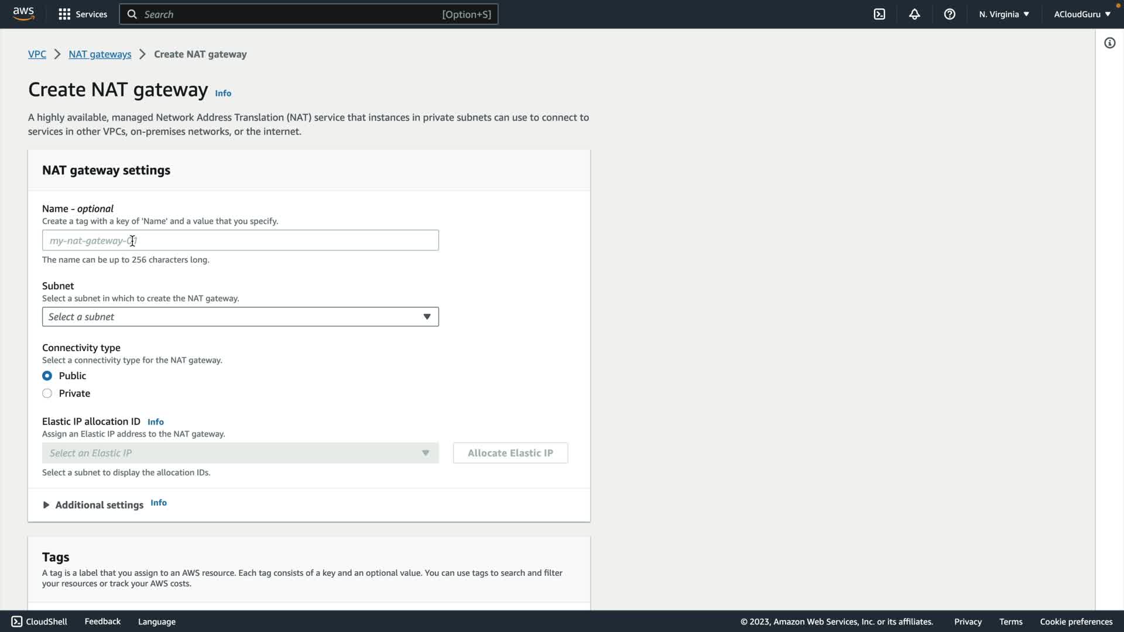The image size is (1124, 632).
Task: Open Language menu in footer
Action: pos(156,621)
